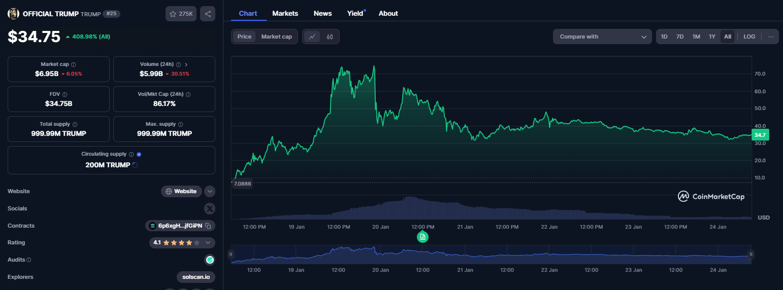This screenshot has height=290, width=783.
Task: Click the 408.98% (All) change text
Action: [x=91, y=37]
